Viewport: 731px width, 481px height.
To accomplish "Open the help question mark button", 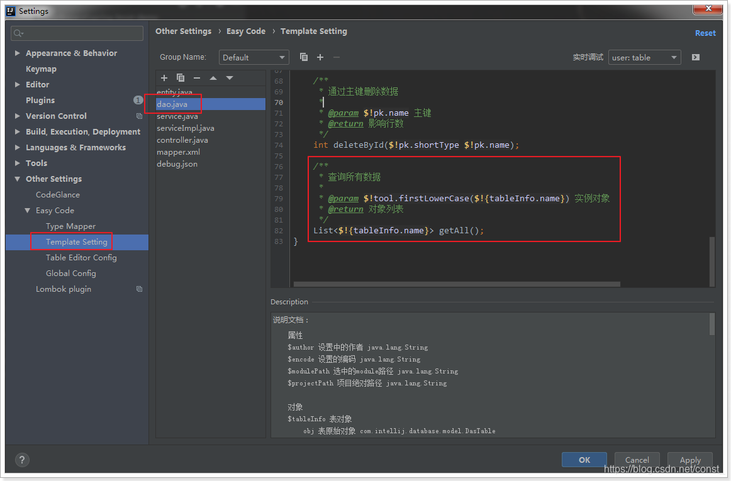I will (22, 460).
